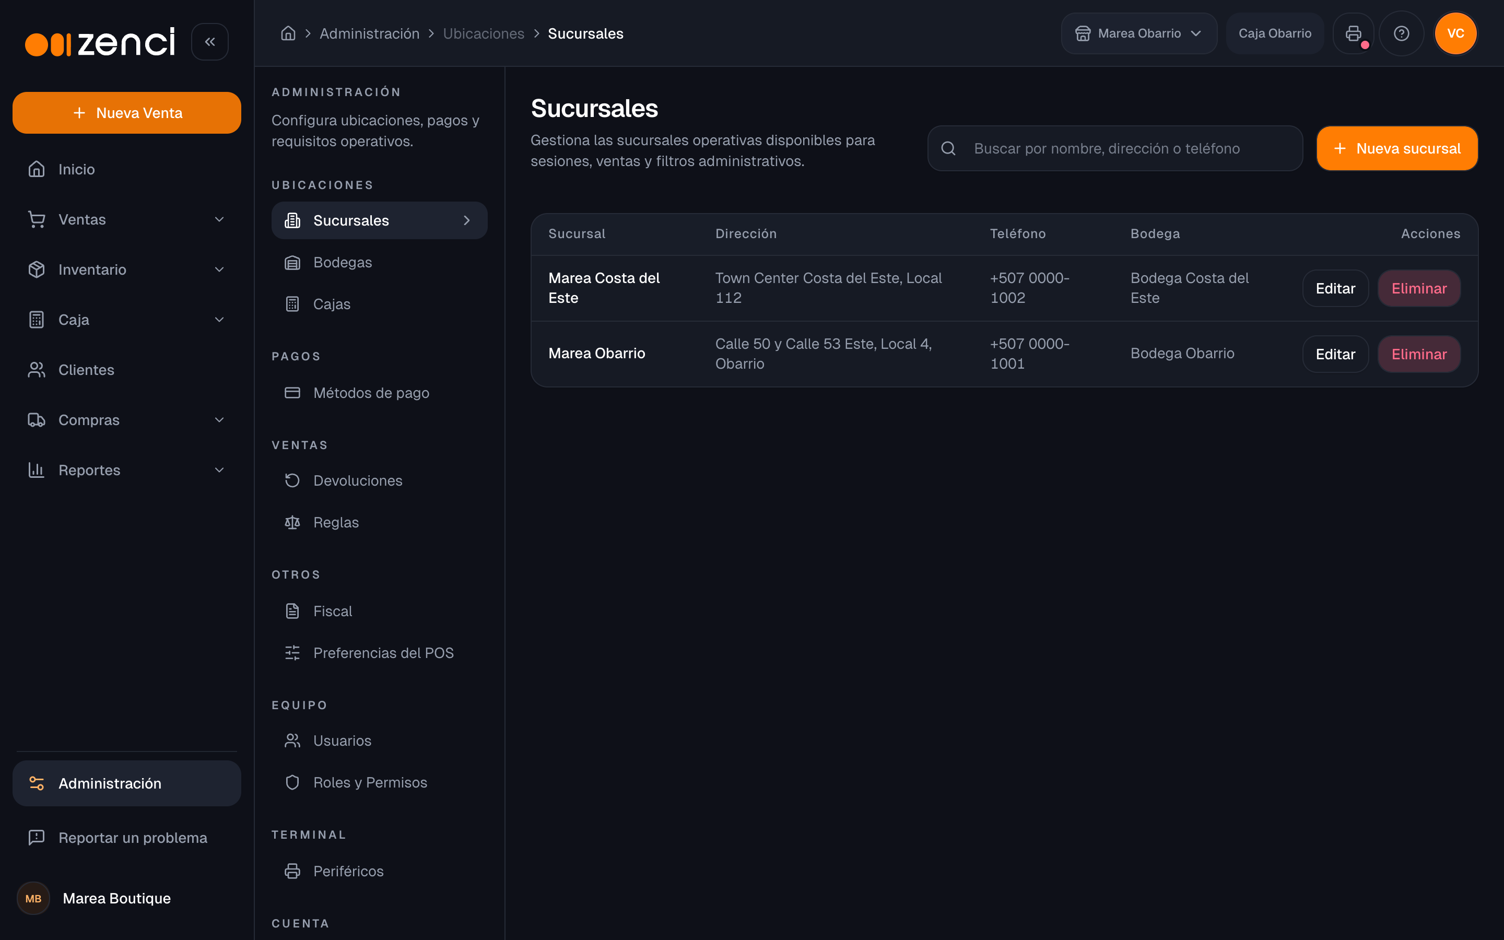The image size is (1504, 940).
Task: Click Administración in the breadcrumb
Action: 369,33
